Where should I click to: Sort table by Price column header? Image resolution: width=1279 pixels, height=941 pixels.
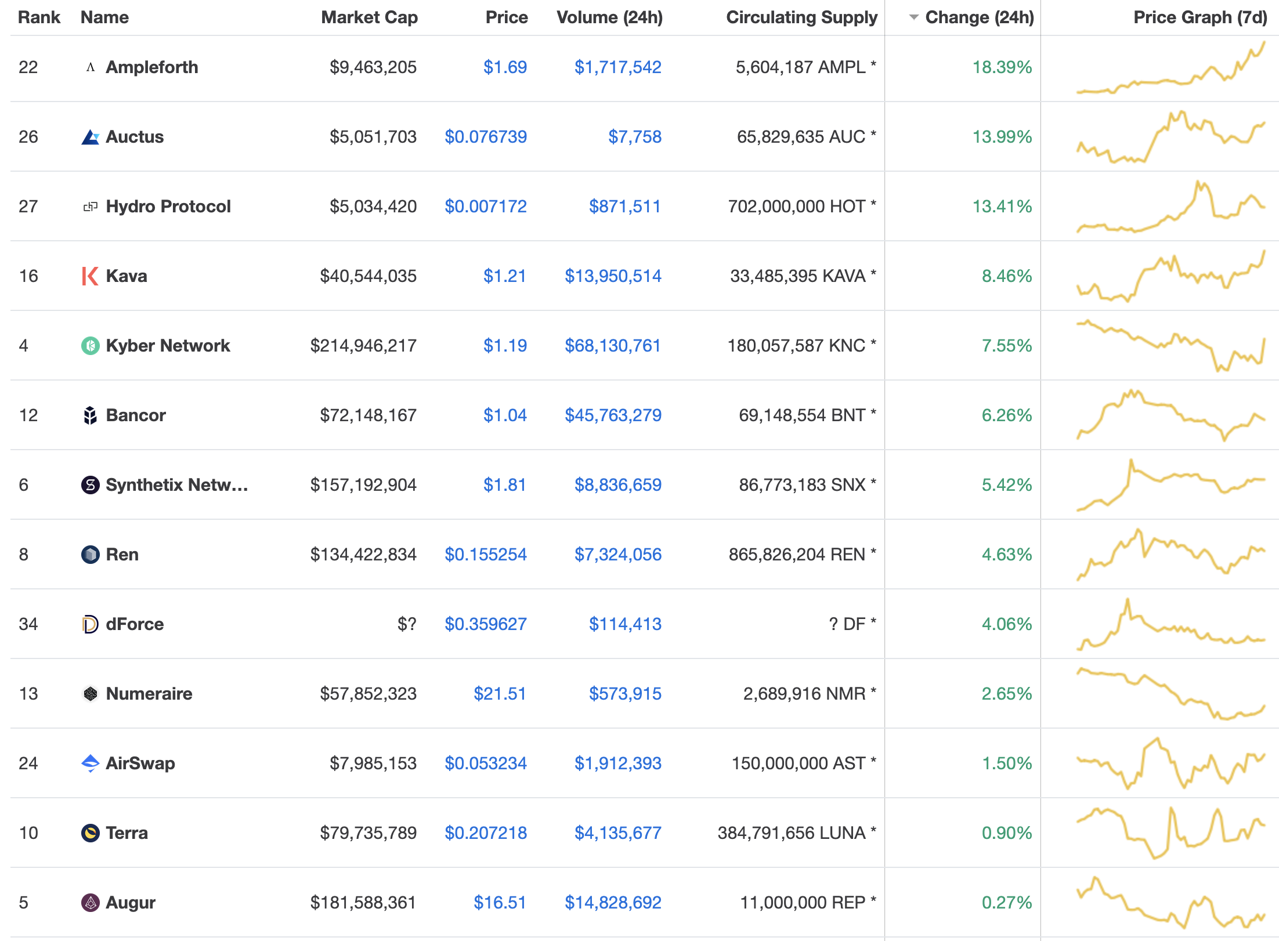pyautogui.click(x=507, y=17)
